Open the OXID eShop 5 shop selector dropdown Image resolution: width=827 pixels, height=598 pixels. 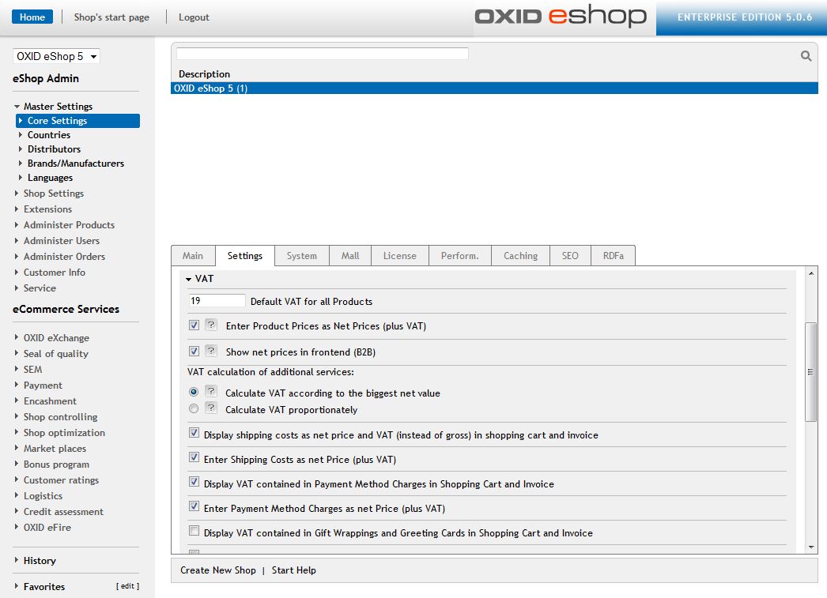pos(56,56)
